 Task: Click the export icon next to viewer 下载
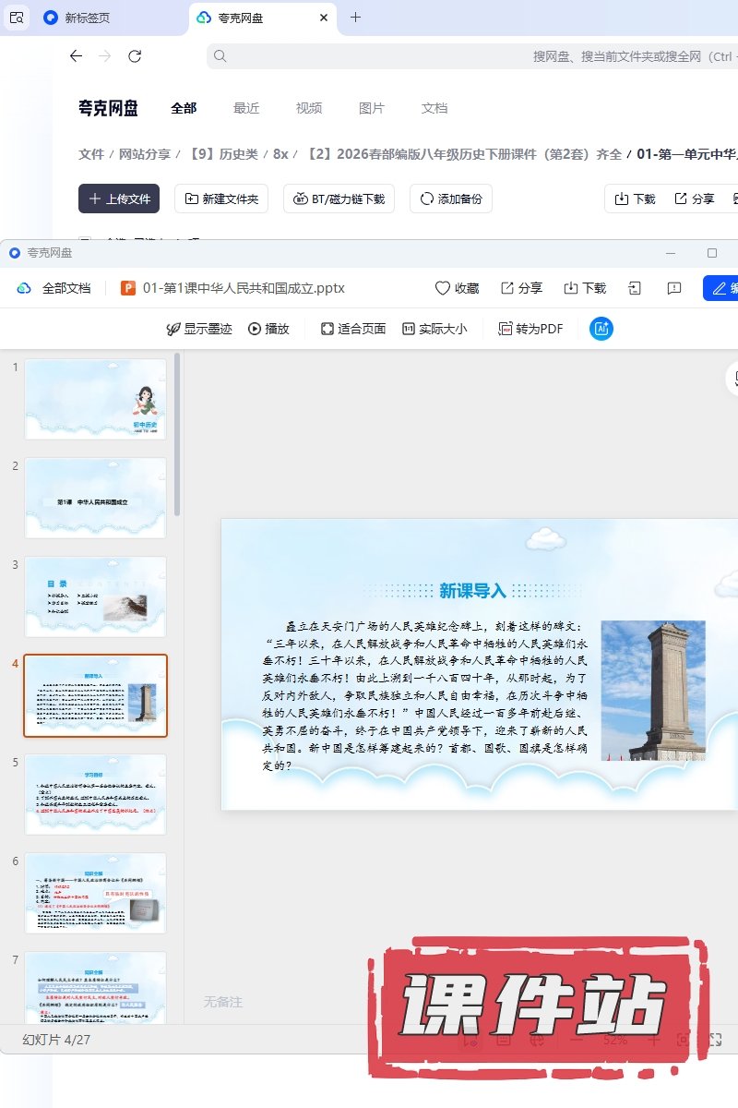[635, 288]
